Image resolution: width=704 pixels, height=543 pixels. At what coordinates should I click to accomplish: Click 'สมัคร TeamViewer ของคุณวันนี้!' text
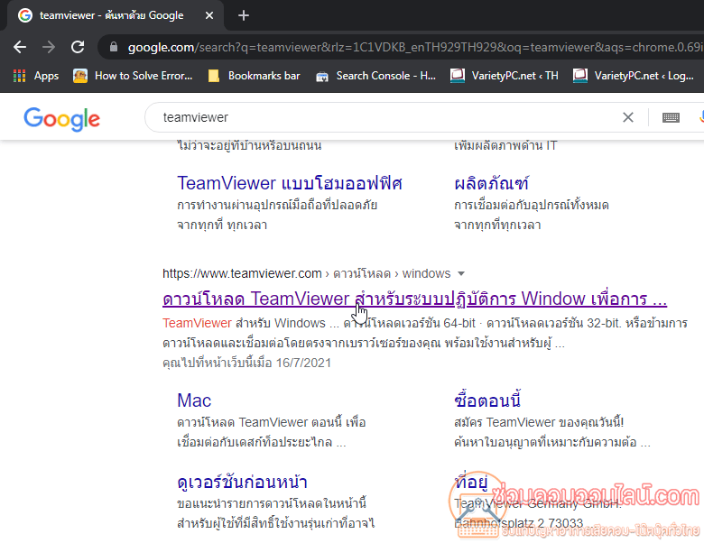(539, 422)
